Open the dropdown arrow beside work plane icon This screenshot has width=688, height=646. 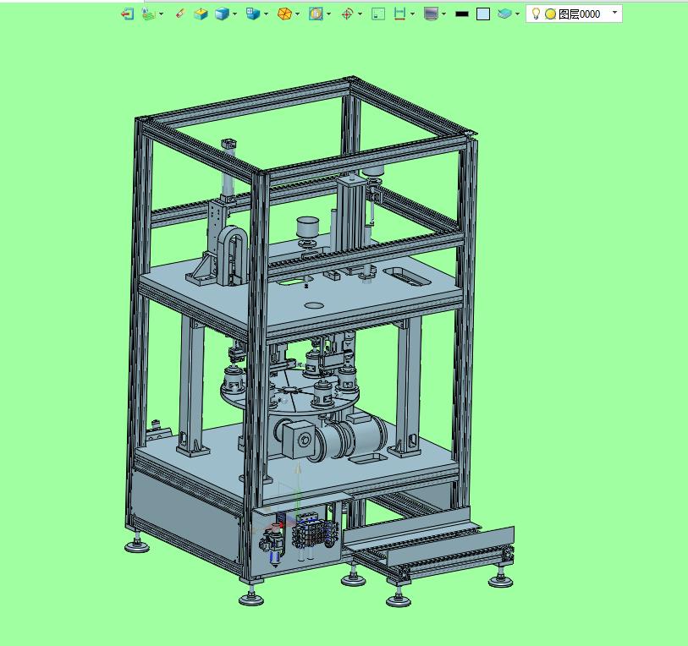[x=161, y=14]
